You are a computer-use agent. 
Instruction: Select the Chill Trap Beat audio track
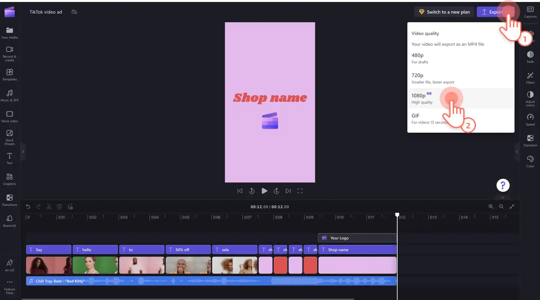pyautogui.click(x=211, y=281)
